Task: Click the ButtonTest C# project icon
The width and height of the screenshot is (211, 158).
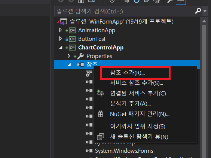Action: tap(72, 39)
